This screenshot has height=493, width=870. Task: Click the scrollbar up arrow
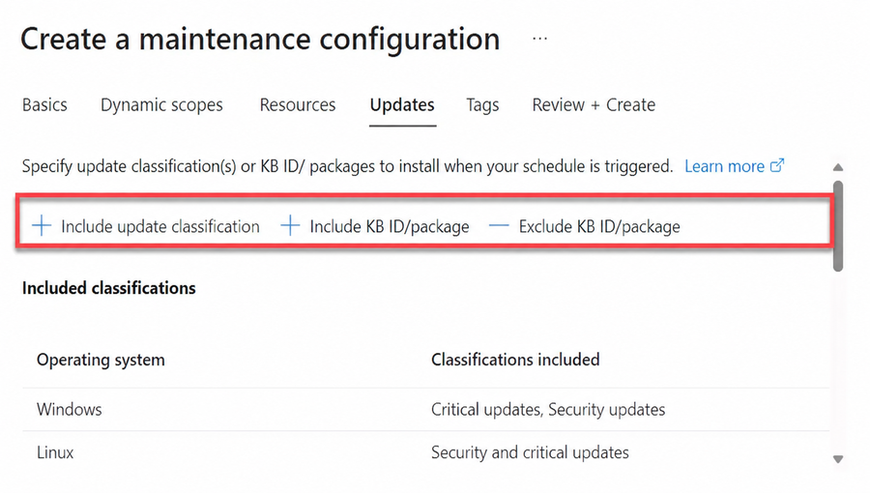click(838, 167)
